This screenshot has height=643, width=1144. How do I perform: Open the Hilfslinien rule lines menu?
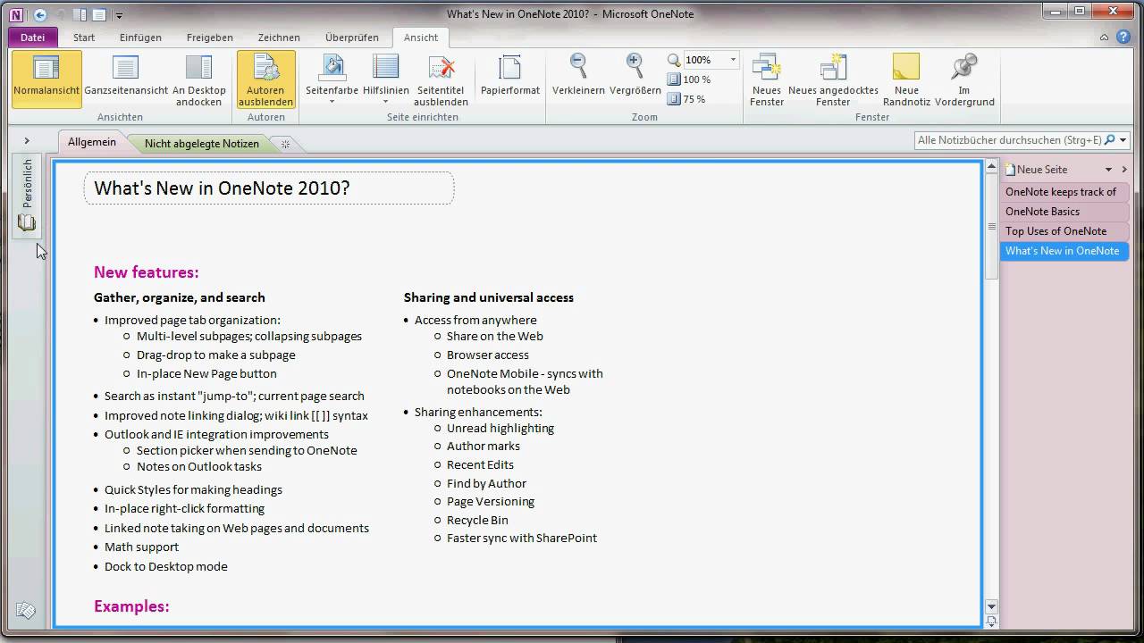coord(385,80)
